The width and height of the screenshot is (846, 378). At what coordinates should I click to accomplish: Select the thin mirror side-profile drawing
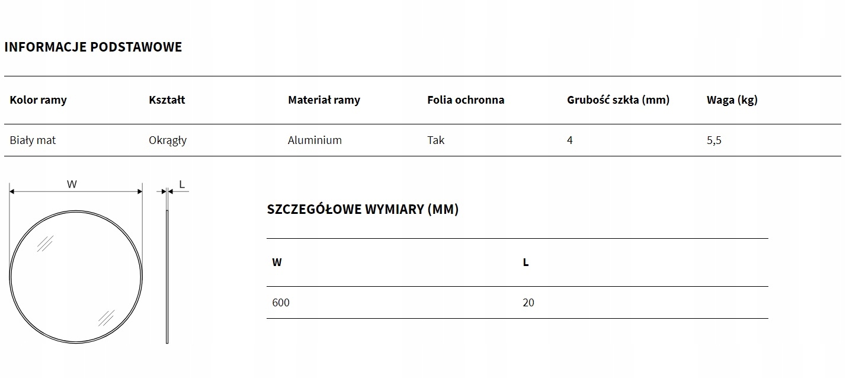point(167,276)
